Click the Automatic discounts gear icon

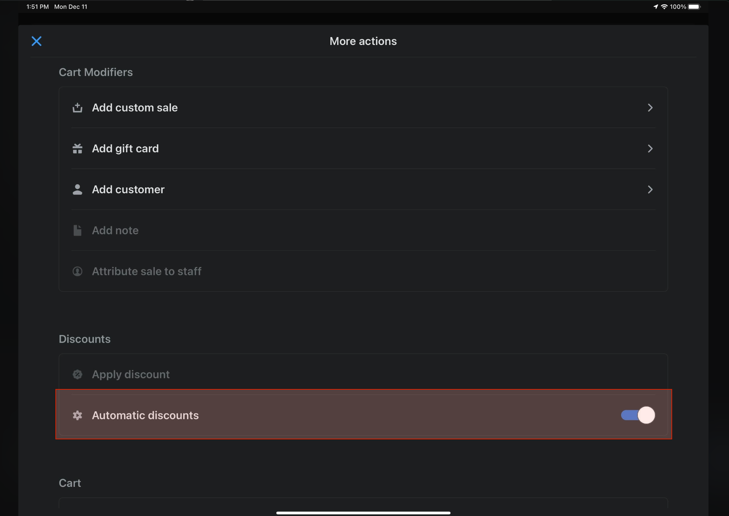click(x=77, y=415)
